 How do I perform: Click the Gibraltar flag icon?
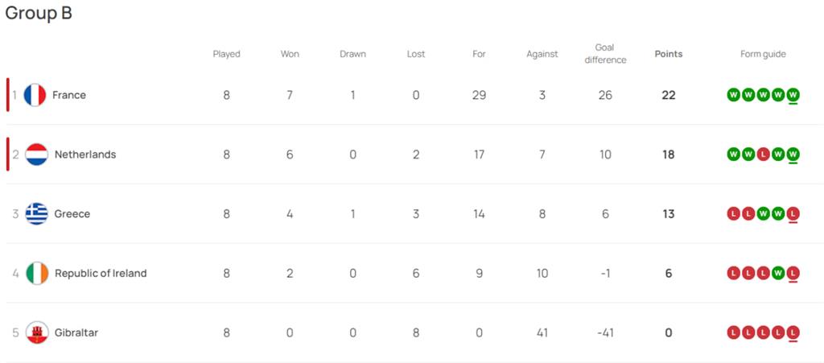[37, 332]
